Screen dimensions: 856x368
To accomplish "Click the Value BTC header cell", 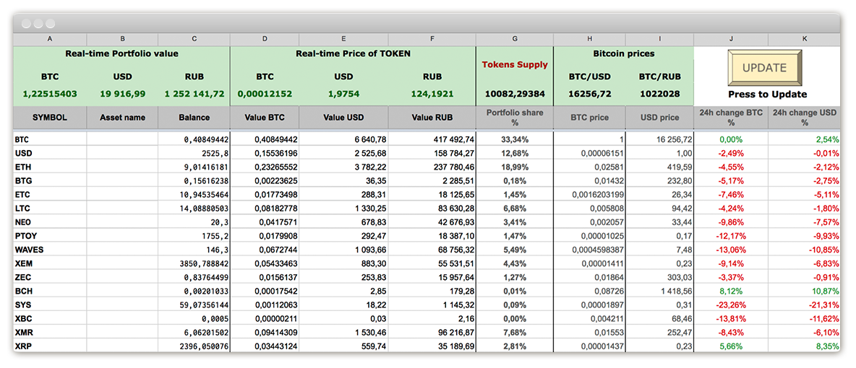I will [265, 117].
